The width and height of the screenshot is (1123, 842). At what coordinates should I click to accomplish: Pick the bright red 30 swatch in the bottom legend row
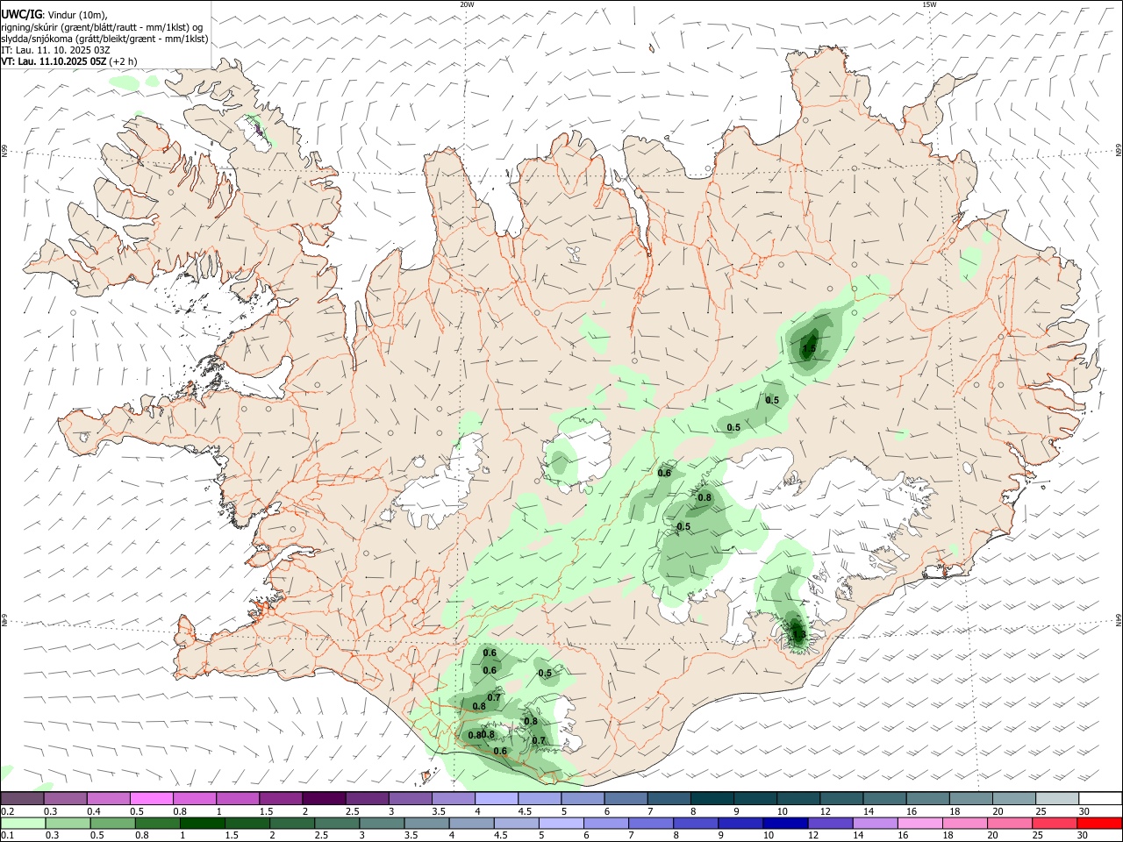[x=1100, y=824]
